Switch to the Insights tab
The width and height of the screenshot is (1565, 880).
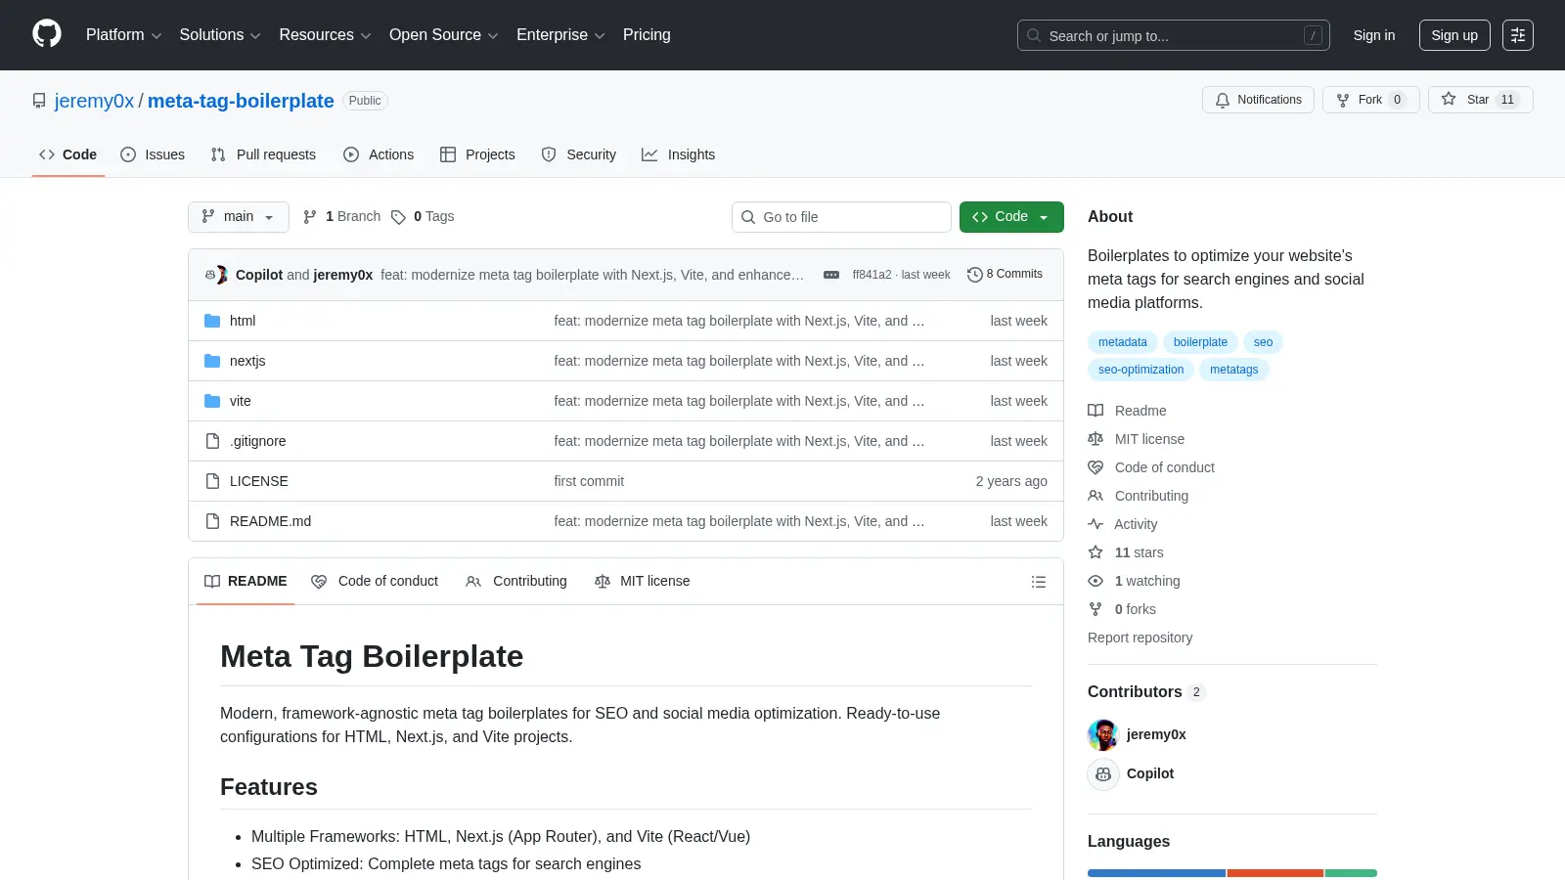pos(679,154)
